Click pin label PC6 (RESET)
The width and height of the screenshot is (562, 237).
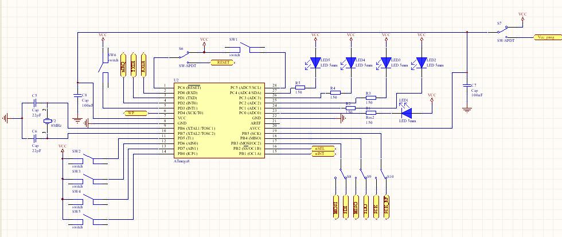(x=189, y=87)
